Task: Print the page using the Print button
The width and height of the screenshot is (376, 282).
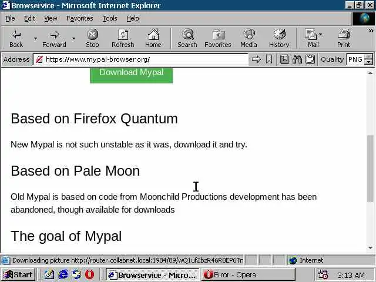Action: click(344, 38)
